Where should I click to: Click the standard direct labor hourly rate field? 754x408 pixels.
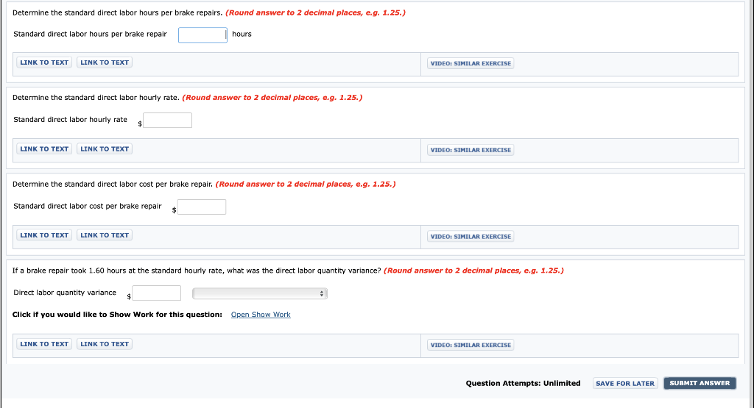click(167, 120)
